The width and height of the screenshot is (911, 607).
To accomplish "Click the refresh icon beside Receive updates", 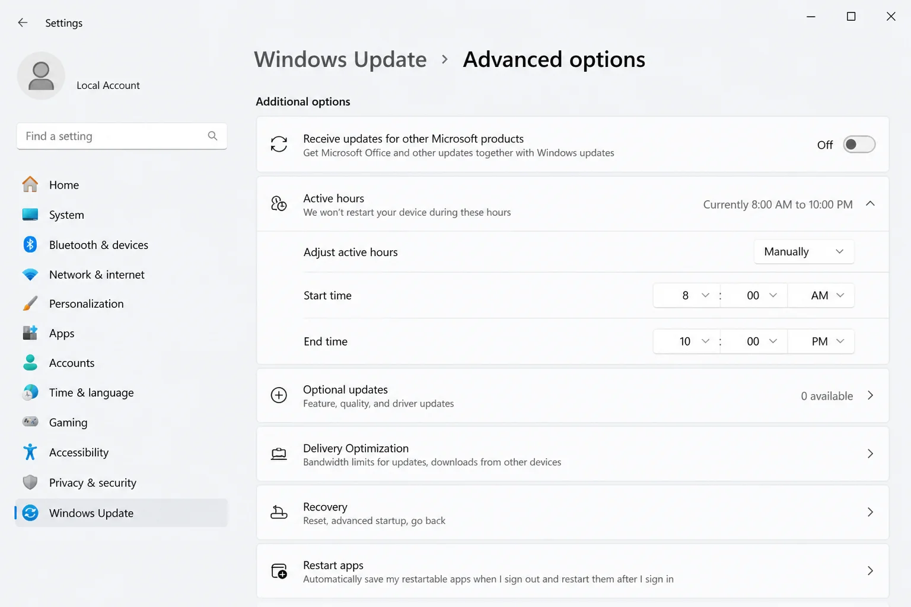I will point(279,144).
